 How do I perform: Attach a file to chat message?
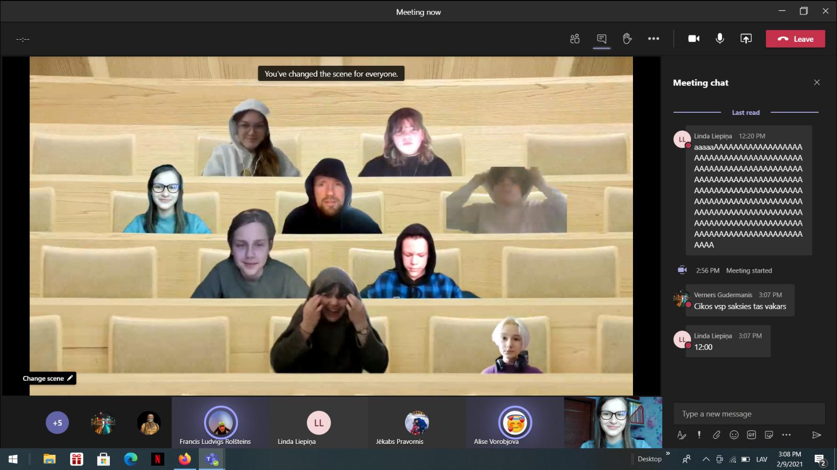pos(717,434)
